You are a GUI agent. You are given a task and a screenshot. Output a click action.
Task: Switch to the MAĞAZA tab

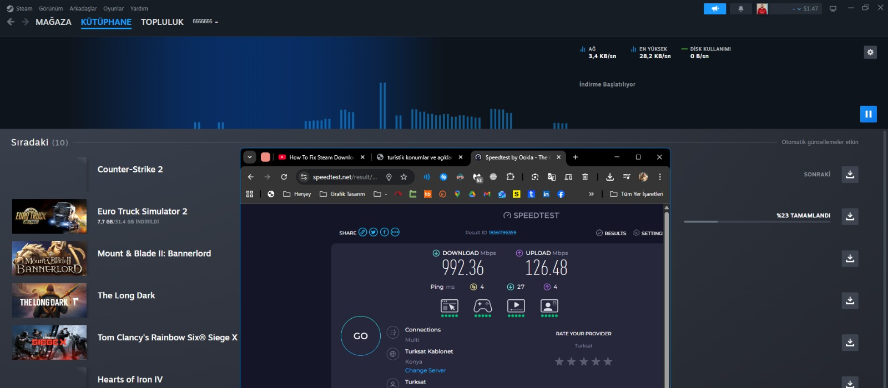(x=53, y=22)
